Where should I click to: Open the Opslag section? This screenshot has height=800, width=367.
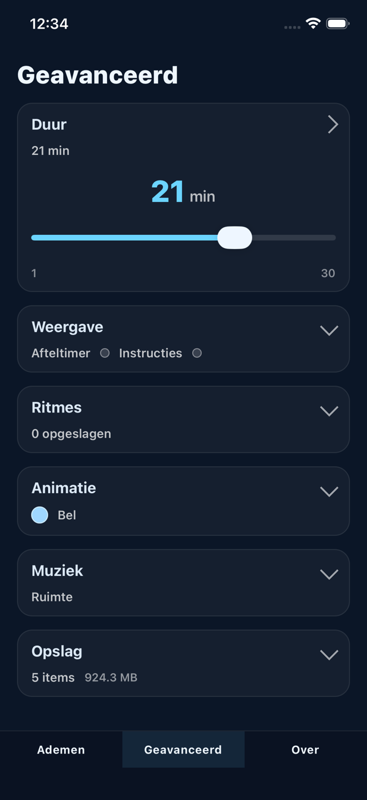coord(329,655)
